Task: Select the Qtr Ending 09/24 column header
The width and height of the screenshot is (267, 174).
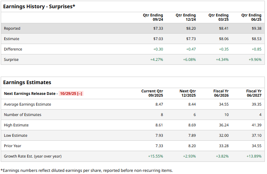Action: pos(153,17)
